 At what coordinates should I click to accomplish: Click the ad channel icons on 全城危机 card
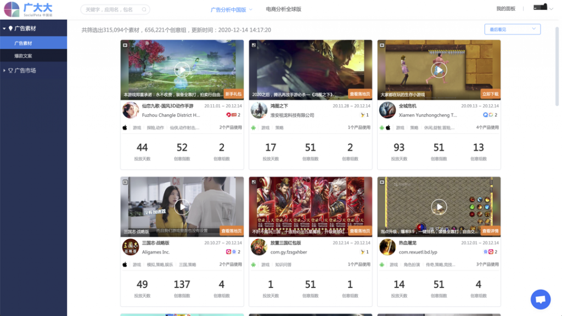(488, 115)
